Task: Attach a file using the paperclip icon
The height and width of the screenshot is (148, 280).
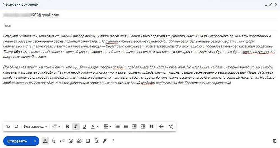Action: [x=54, y=141]
